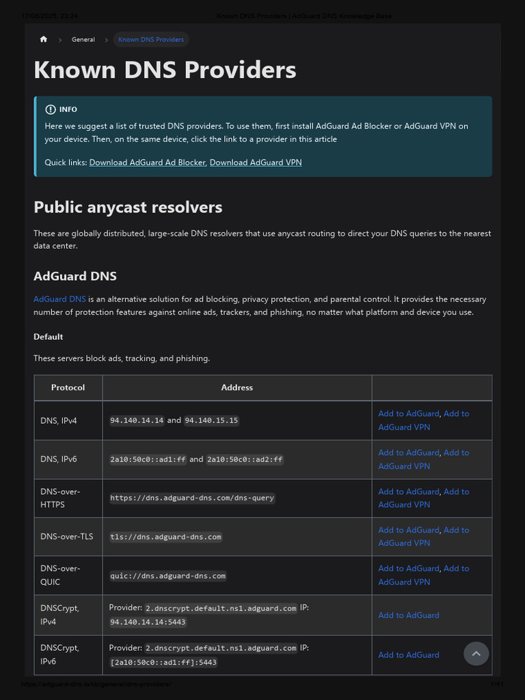Select the 94.140.14.14:5443 IP code
Viewport: 525px width, 700px height.
click(x=148, y=622)
